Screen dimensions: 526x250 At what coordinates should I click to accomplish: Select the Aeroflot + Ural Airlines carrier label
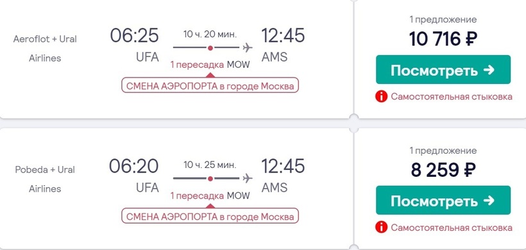(45, 49)
